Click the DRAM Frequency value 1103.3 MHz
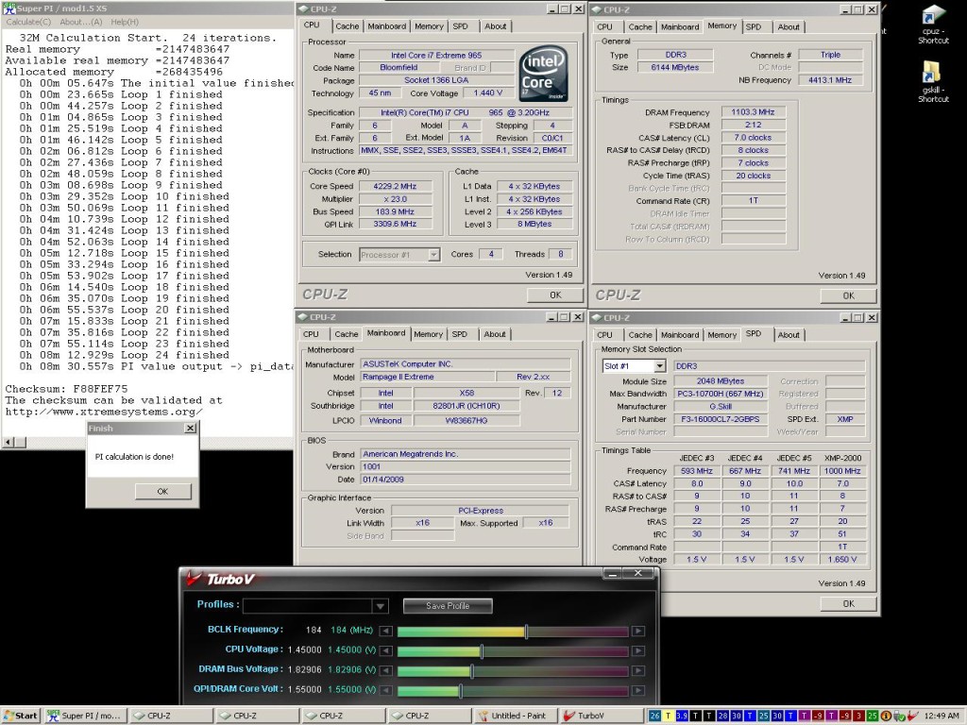This screenshot has width=967, height=725. pos(753,112)
